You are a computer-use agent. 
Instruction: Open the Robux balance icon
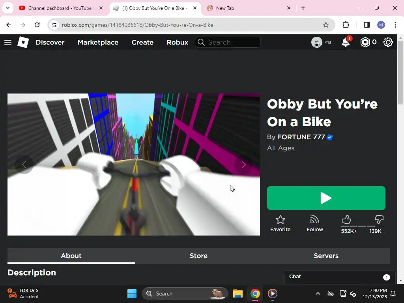pos(365,42)
